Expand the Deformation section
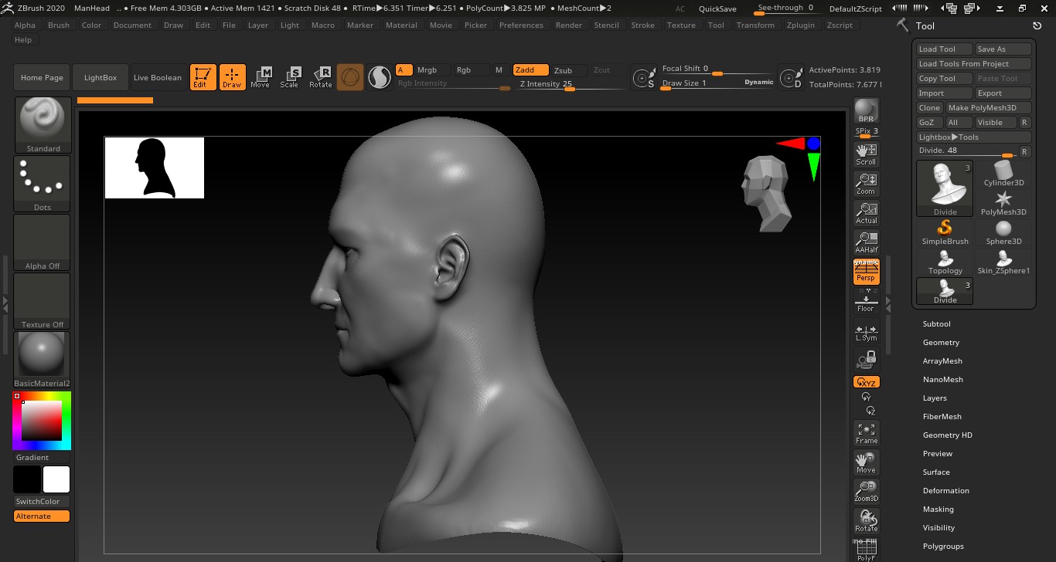 945,491
